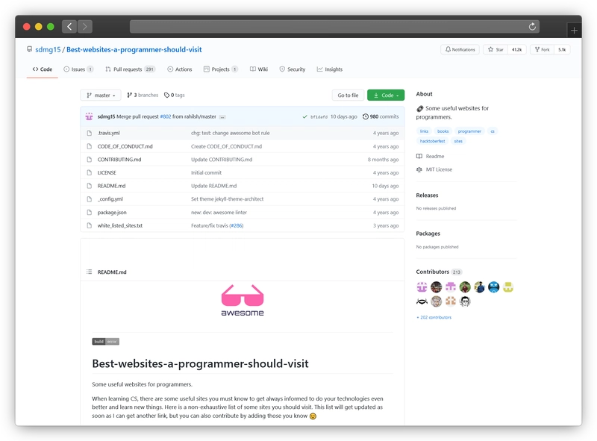Click the file icon next to white_listed_sites.txt

(89, 225)
